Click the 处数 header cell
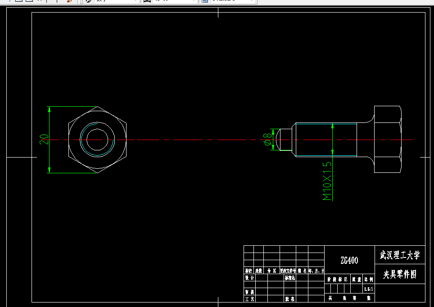434x307 pixels. click(x=258, y=271)
